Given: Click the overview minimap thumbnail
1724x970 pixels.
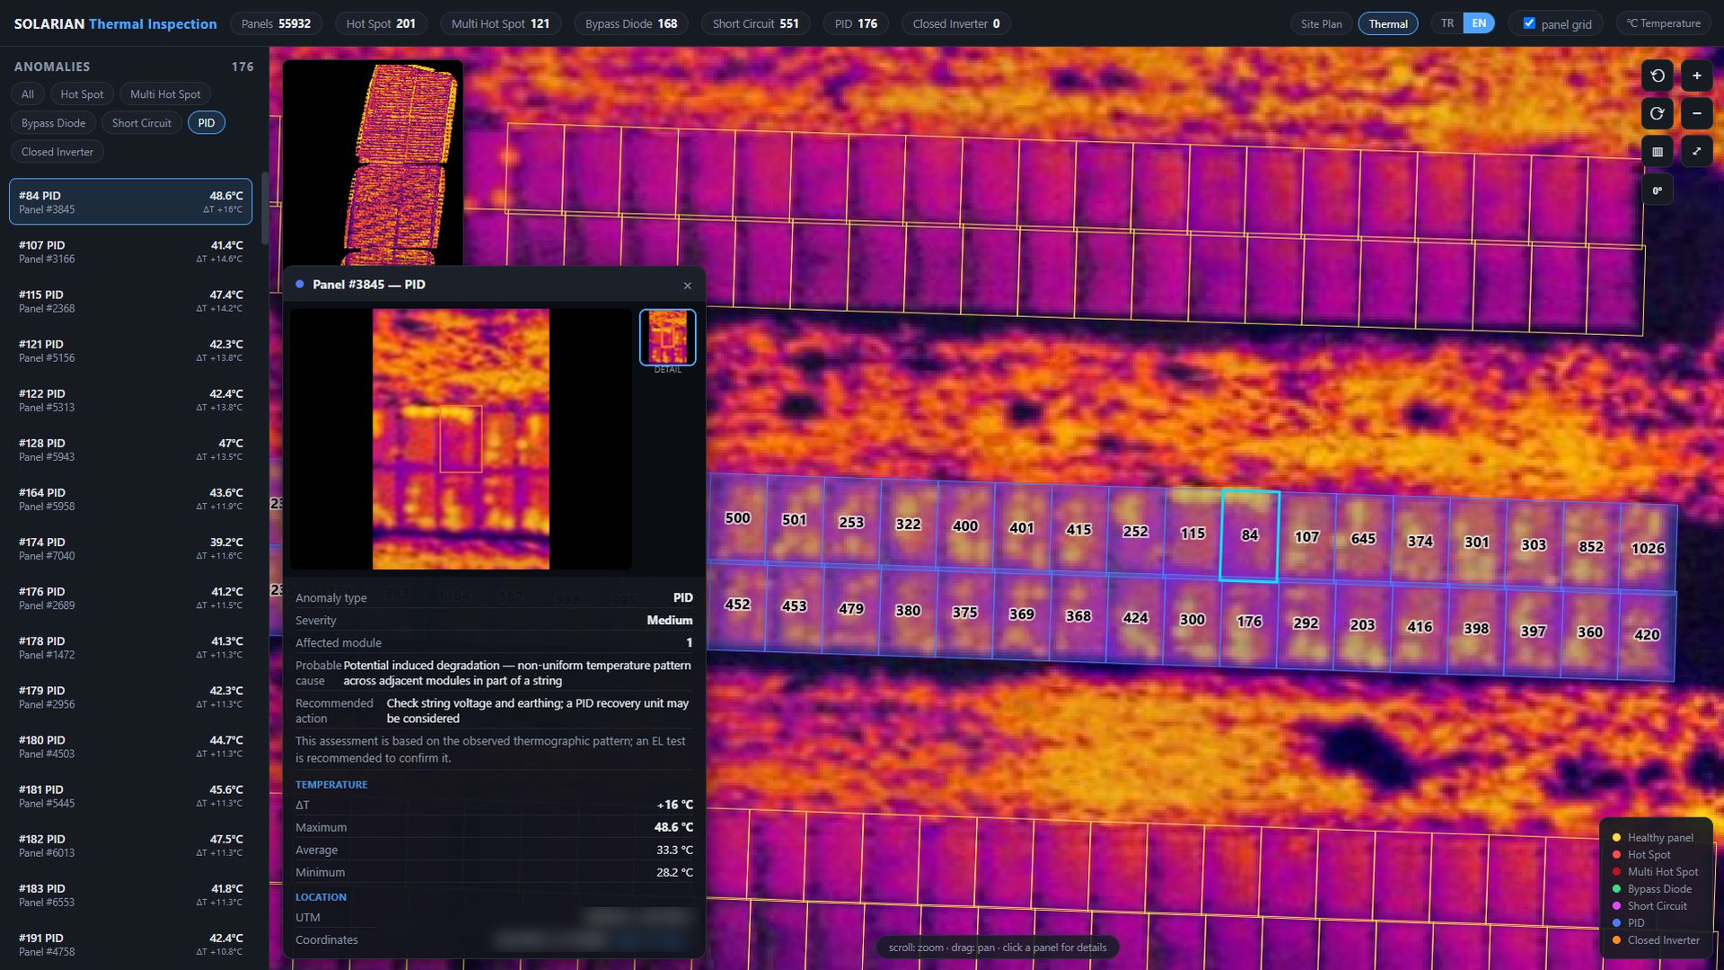Looking at the screenshot, I should pyautogui.click(x=373, y=163).
